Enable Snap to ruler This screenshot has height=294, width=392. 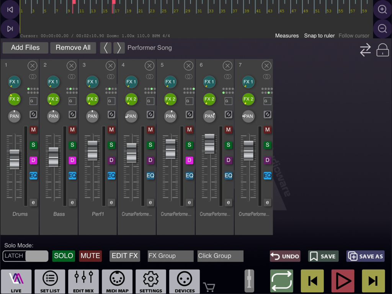(x=319, y=36)
